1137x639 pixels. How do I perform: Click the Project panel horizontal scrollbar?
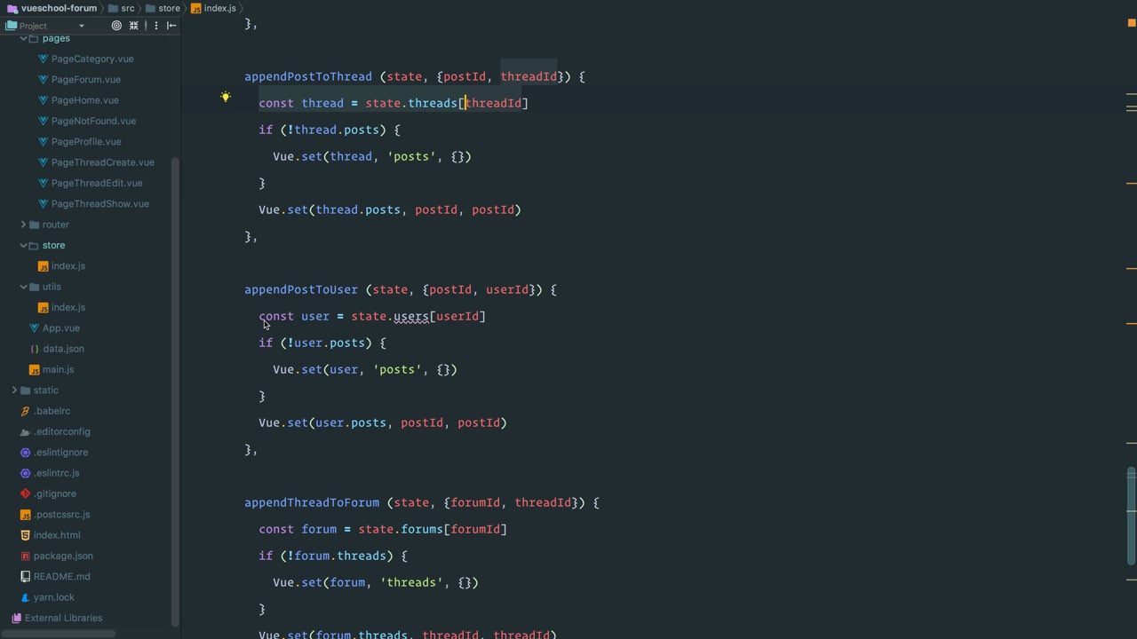click(x=58, y=634)
